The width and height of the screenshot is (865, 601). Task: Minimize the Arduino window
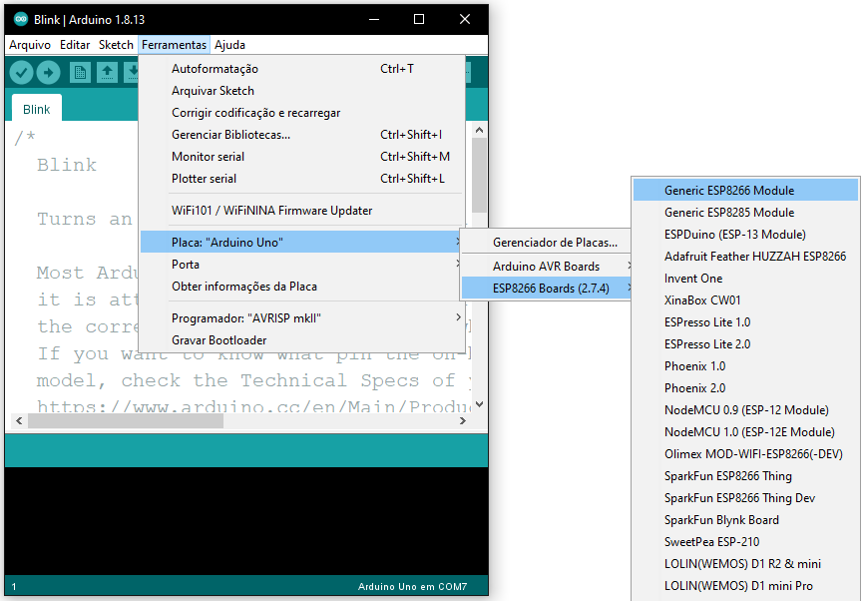tap(374, 19)
